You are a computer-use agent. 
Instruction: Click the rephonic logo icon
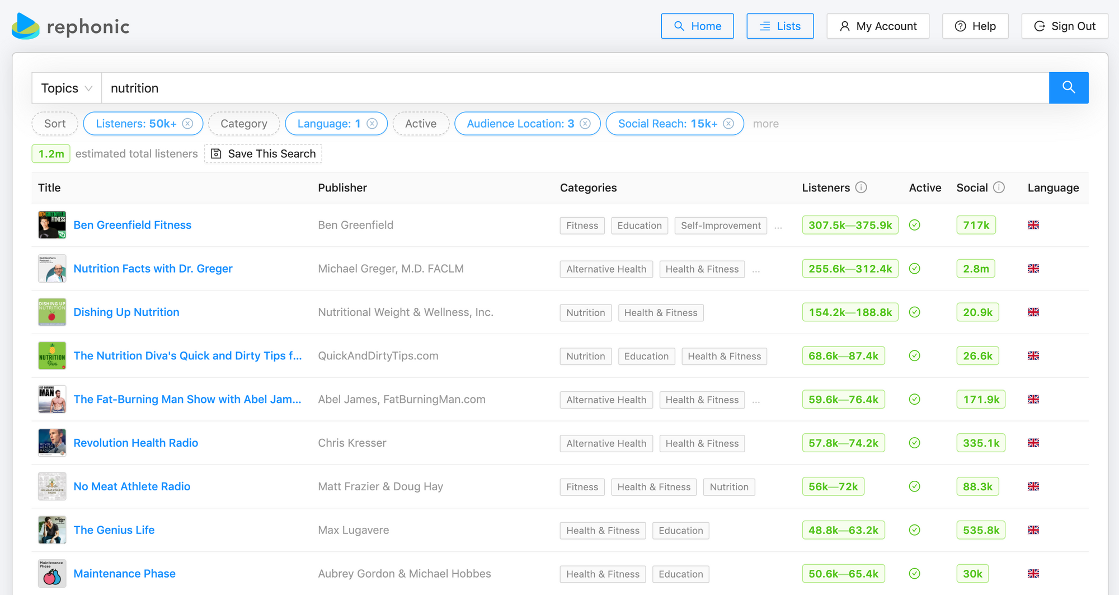(26, 26)
